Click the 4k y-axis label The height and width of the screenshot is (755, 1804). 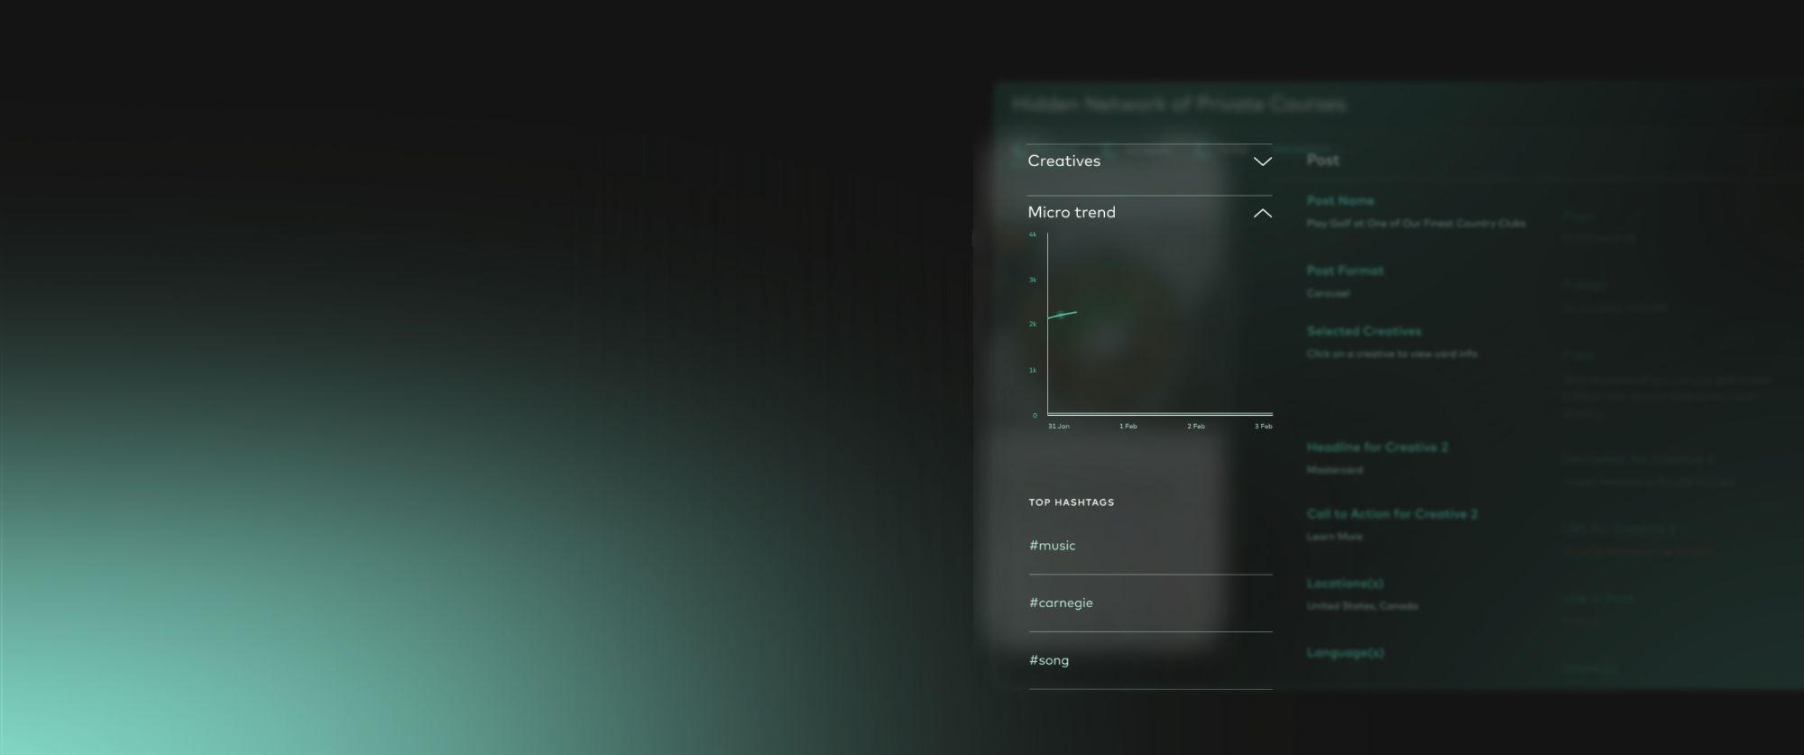point(1033,235)
